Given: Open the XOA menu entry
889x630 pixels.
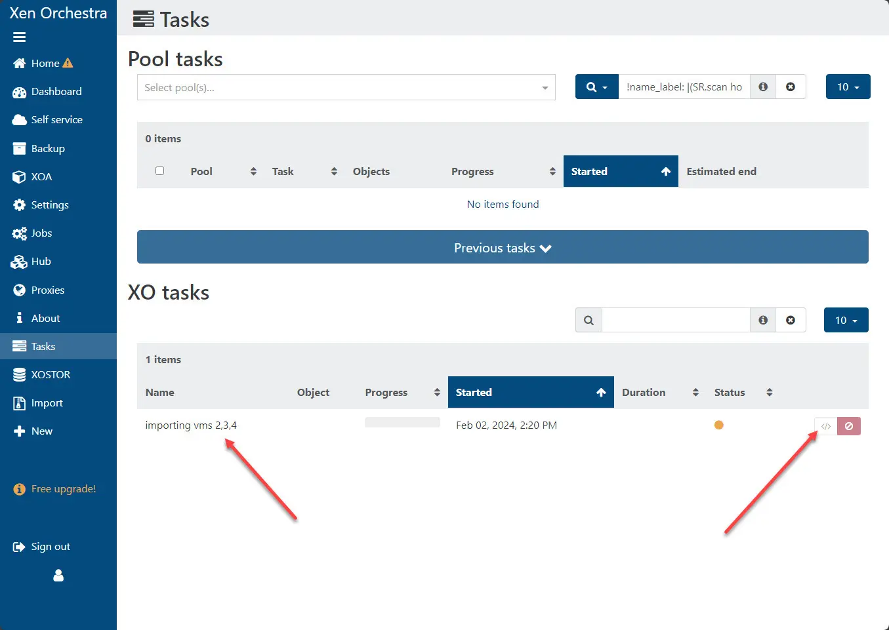Looking at the screenshot, I should [41, 177].
